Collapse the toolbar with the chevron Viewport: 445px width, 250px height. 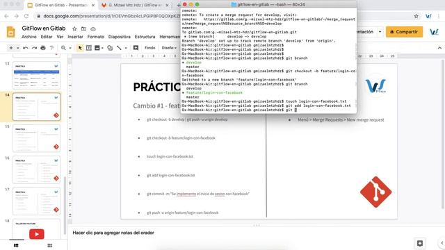coord(439,48)
